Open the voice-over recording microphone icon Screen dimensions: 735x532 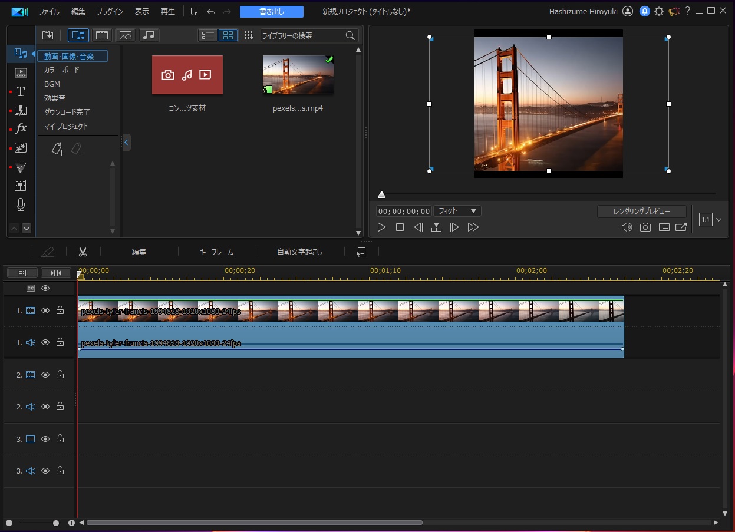coord(21,204)
